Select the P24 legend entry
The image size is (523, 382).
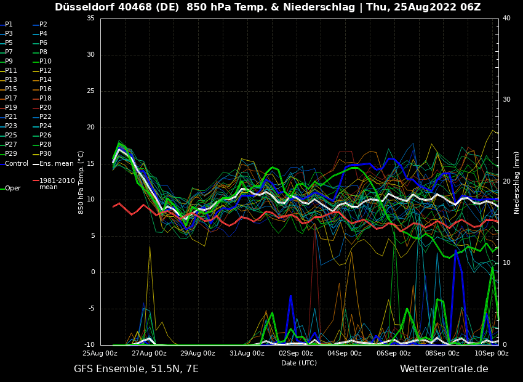tap(45, 126)
